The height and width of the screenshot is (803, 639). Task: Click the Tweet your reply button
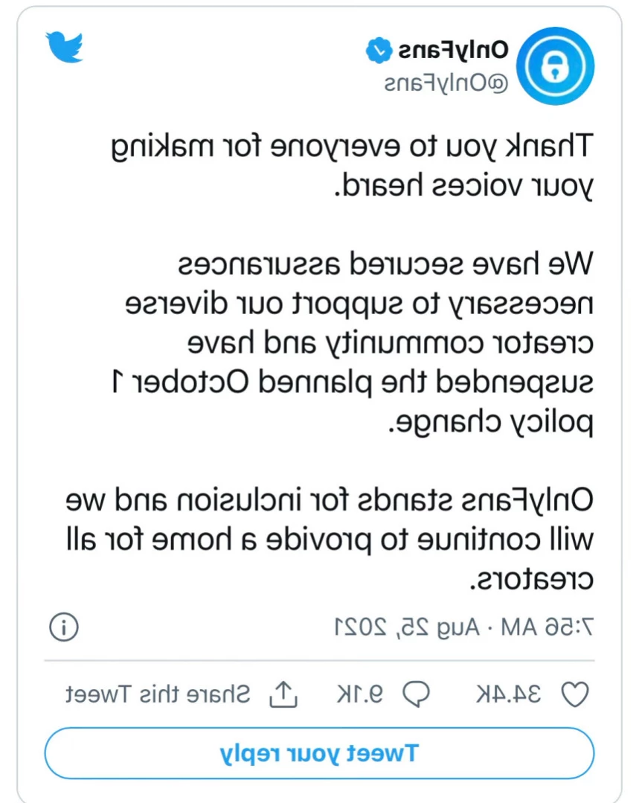[320, 753]
